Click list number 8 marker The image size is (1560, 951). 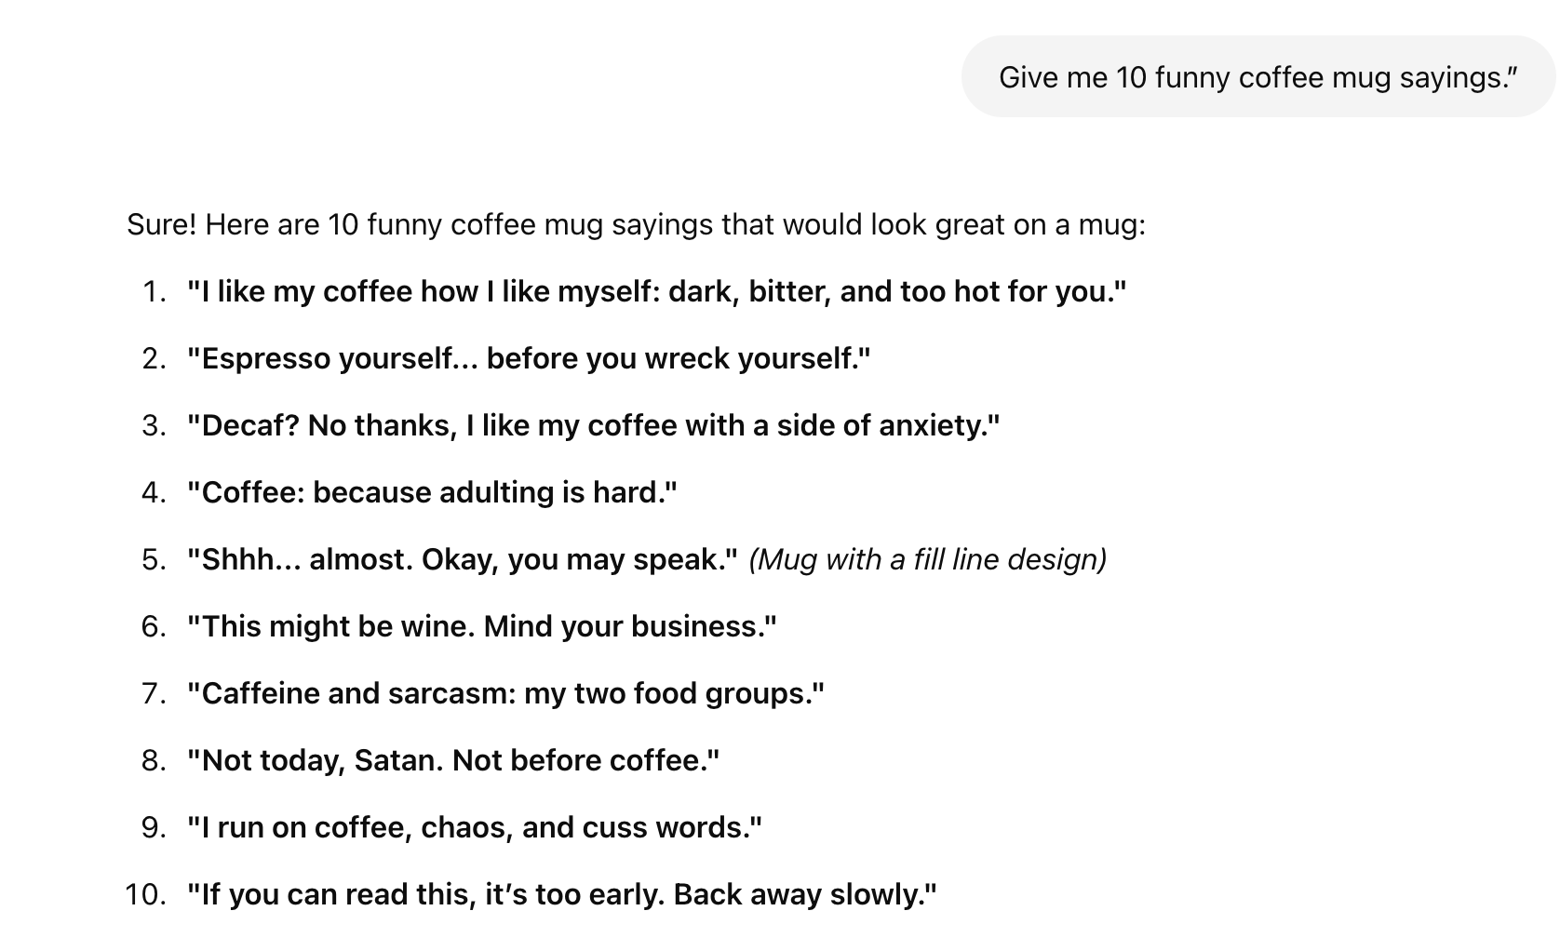[154, 761]
